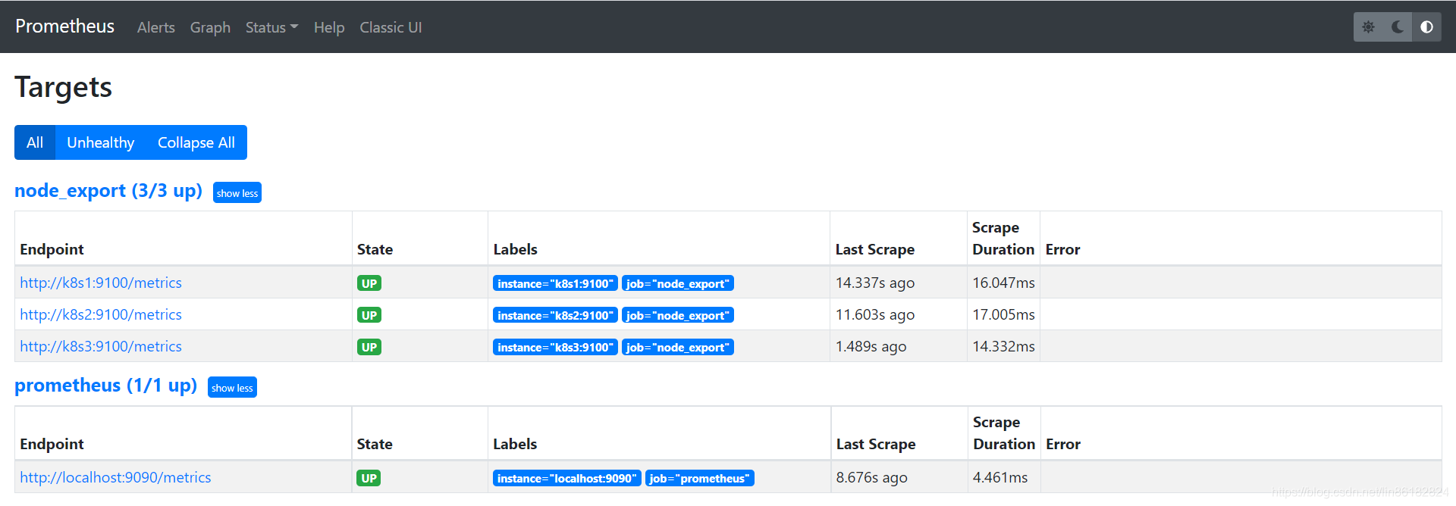The image size is (1456, 506).
Task: Click UP state badge for k8s1
Action: [x=369, y=283]
